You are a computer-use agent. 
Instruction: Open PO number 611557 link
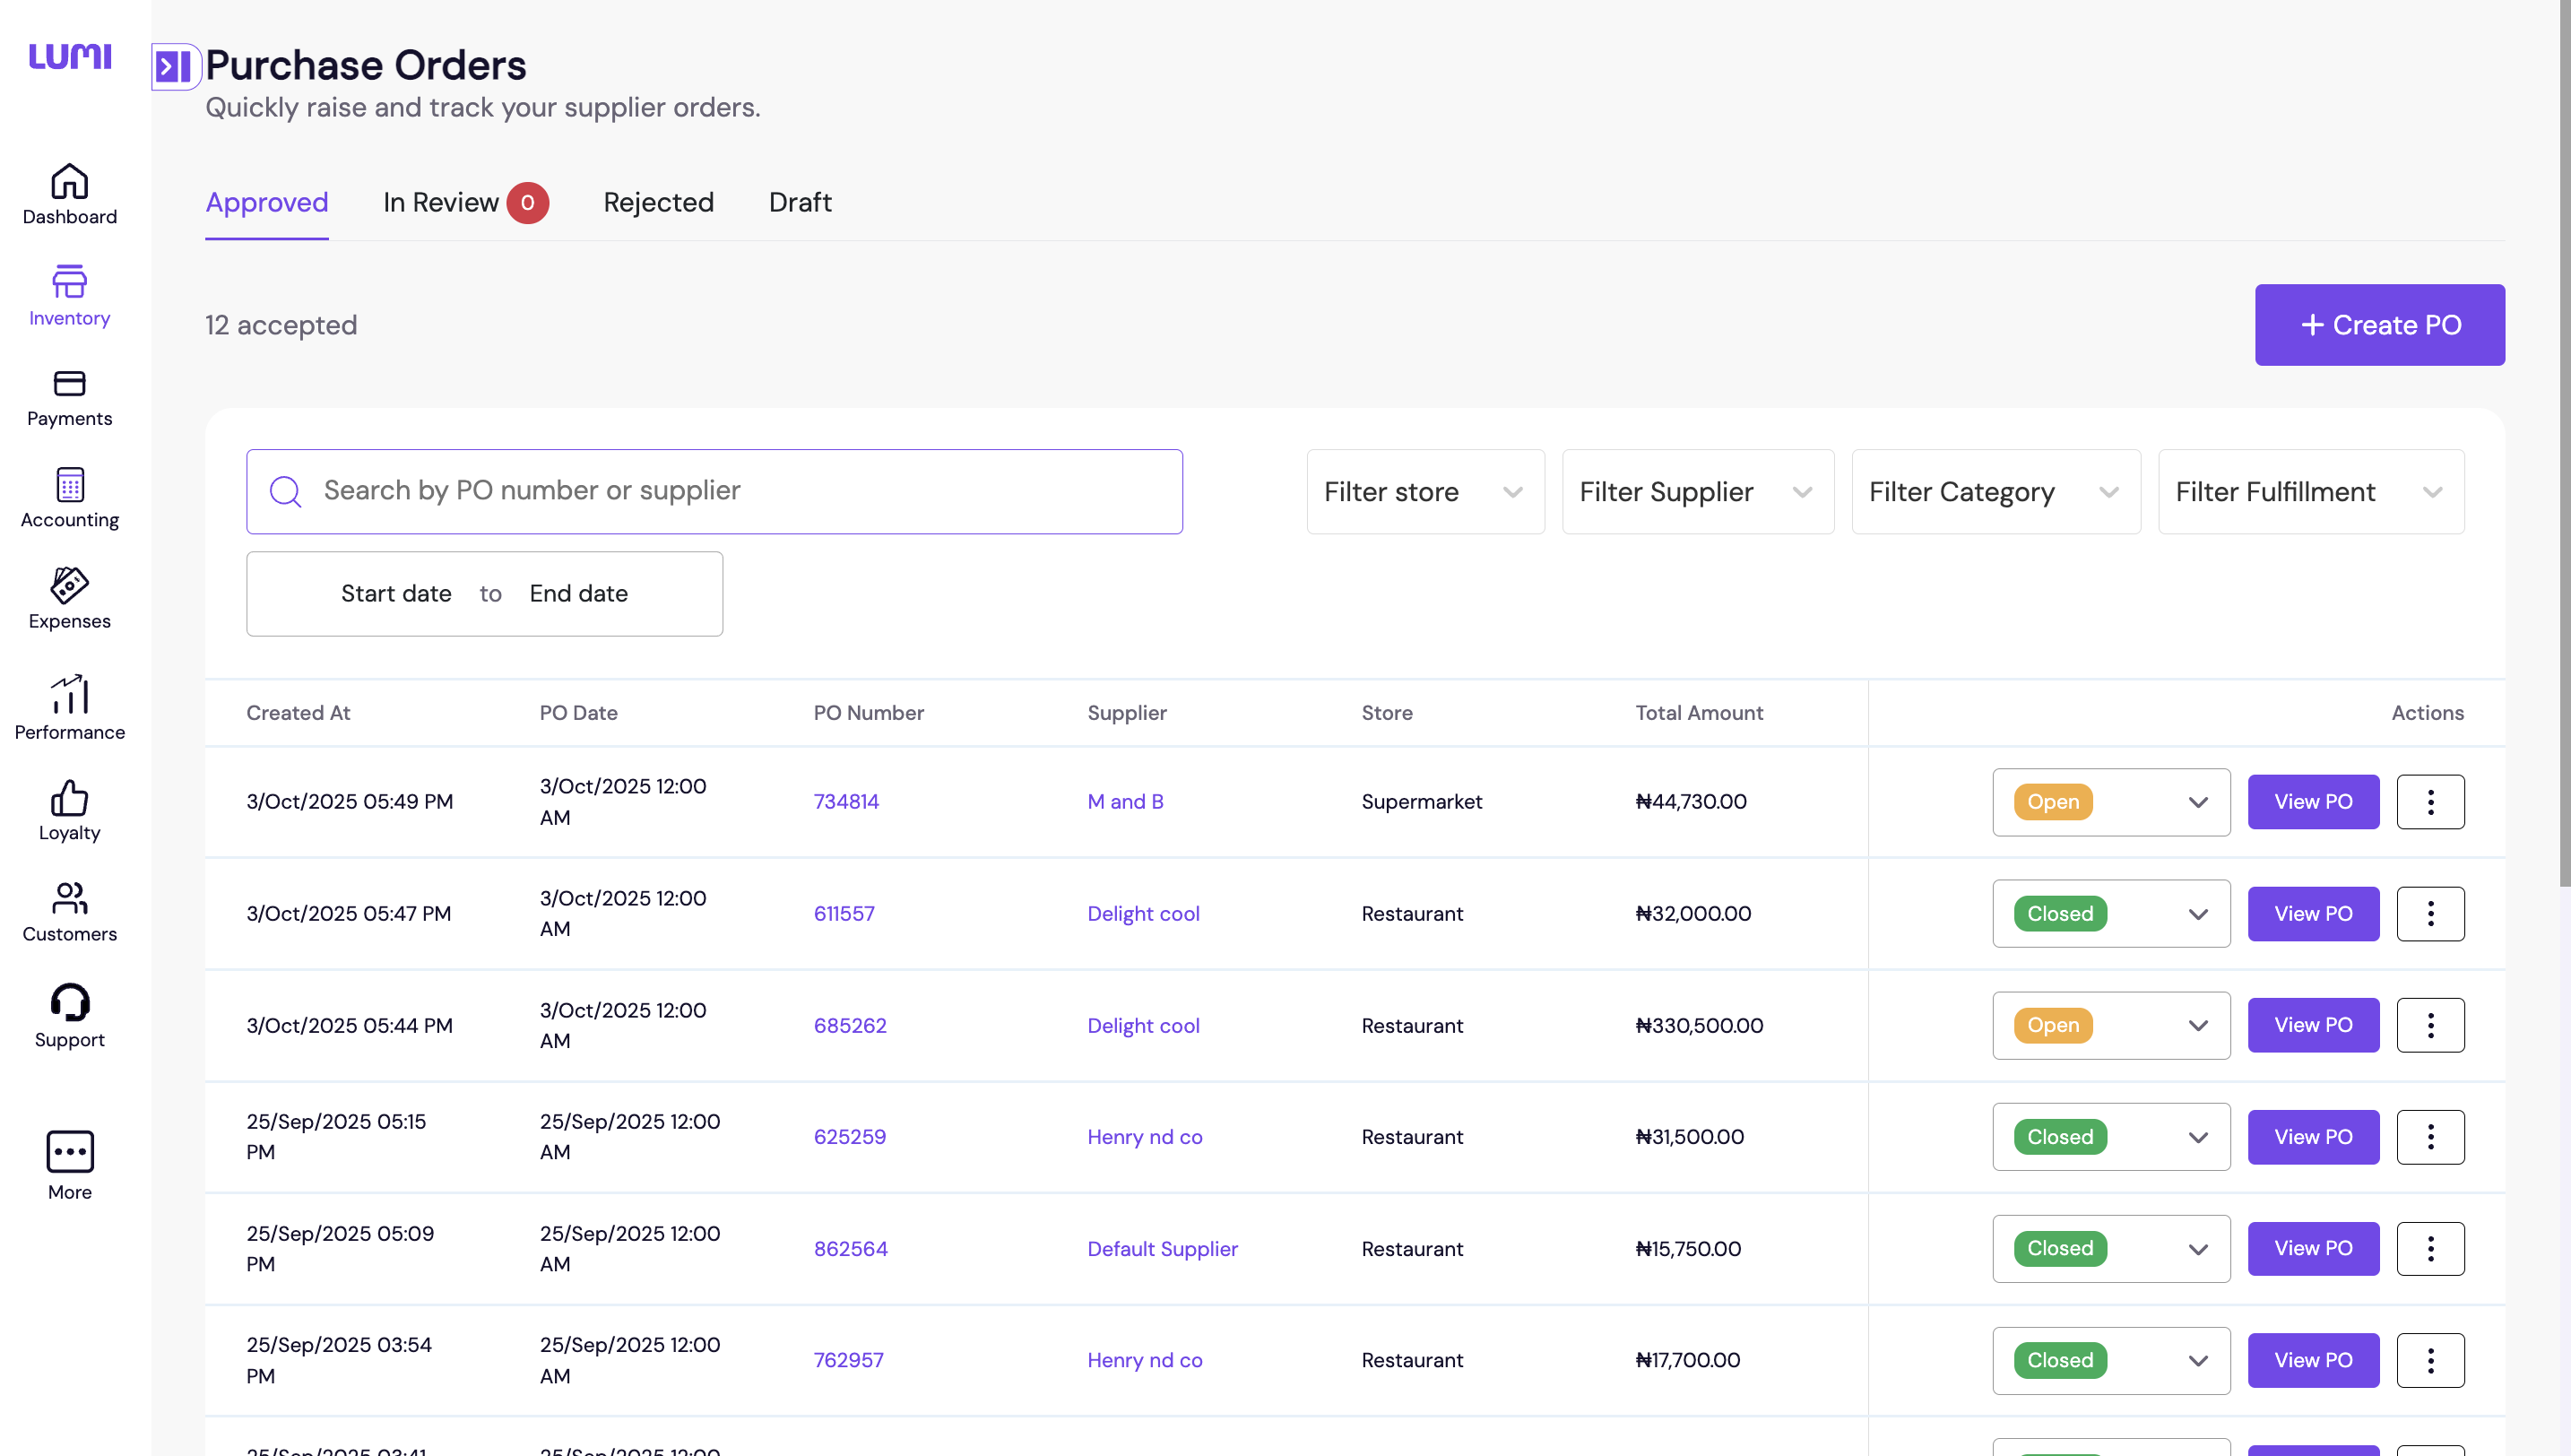[843, 913]
